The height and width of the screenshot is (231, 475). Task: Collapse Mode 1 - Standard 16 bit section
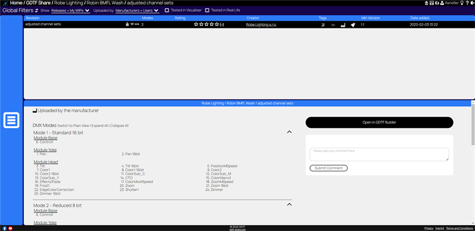pos(289,132)
